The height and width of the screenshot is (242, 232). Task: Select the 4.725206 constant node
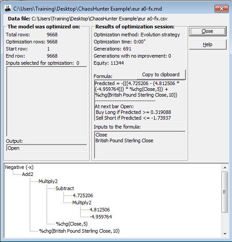(x=83, y=195)
